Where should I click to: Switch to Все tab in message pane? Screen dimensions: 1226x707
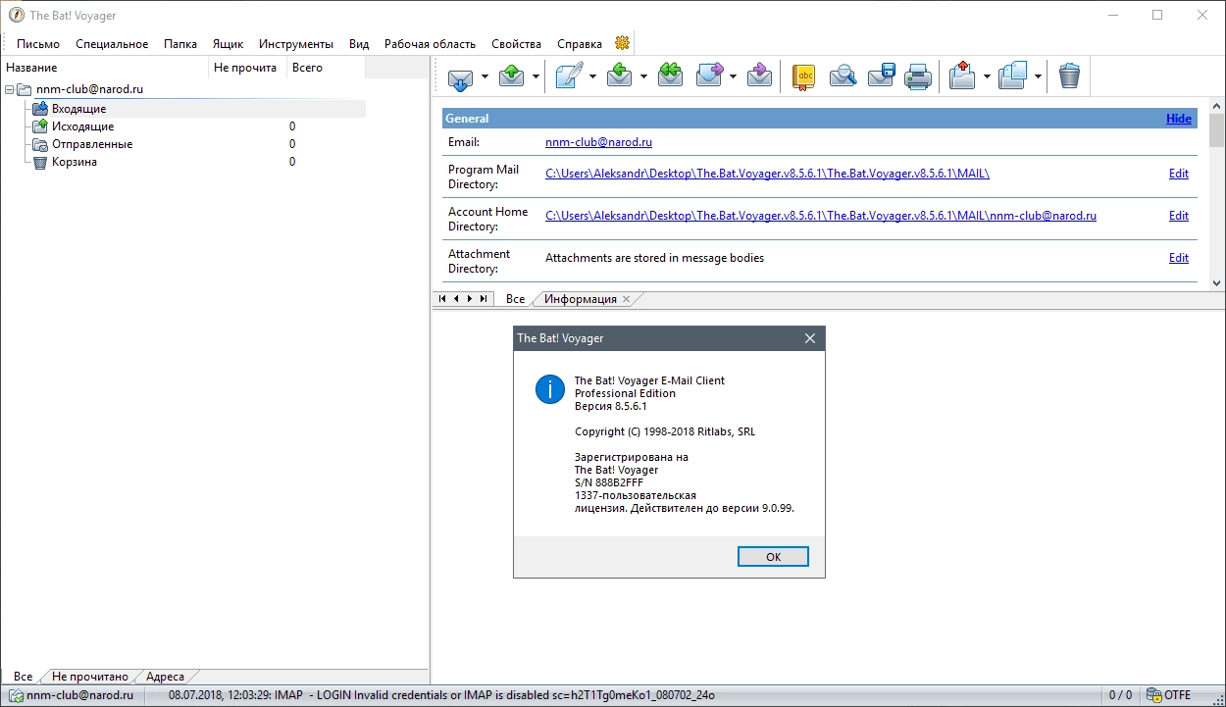[515, 299]
